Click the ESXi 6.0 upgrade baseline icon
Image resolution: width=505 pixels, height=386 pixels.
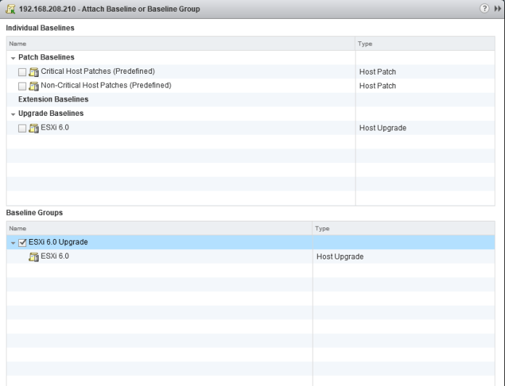(x=33, y=128)
